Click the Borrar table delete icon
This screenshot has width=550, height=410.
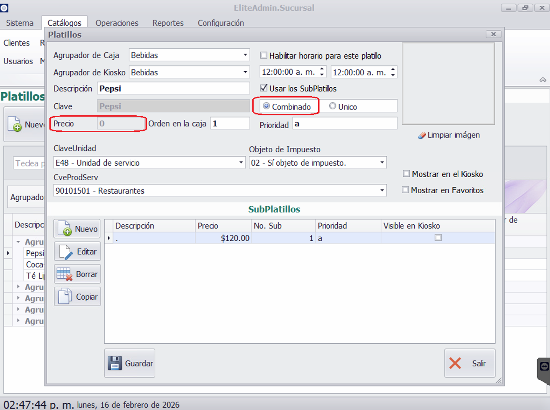[x=65, y=274]
